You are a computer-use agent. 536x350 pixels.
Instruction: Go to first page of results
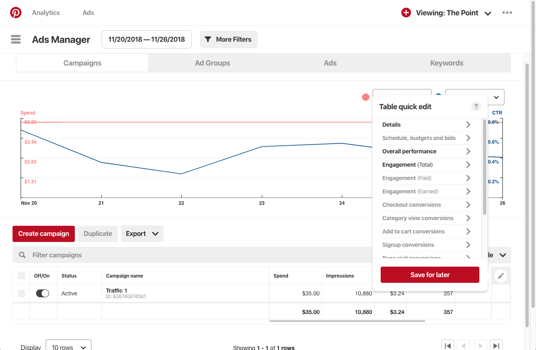coord(448,346)
